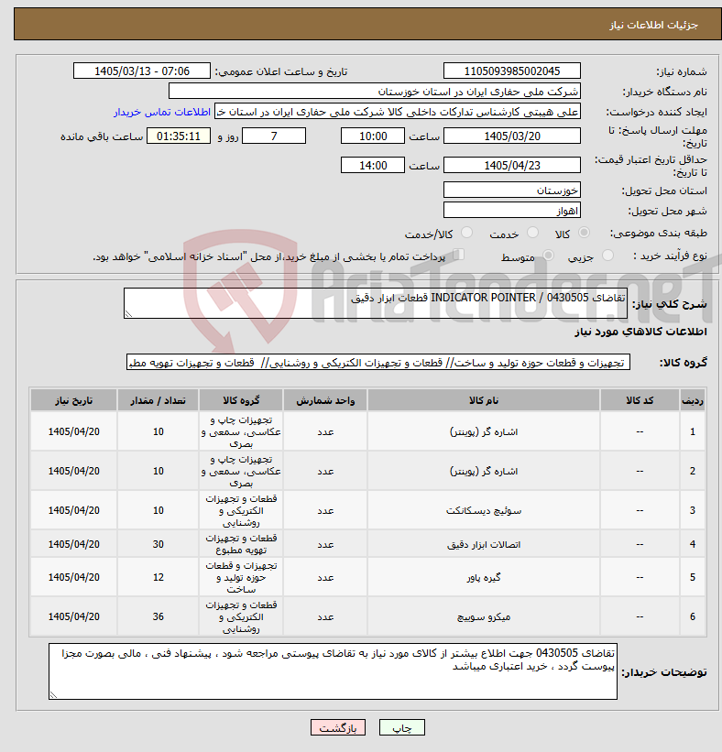Click quantity 30 in row 4
The height and width of the screenshot is (752, 722).
159,544
